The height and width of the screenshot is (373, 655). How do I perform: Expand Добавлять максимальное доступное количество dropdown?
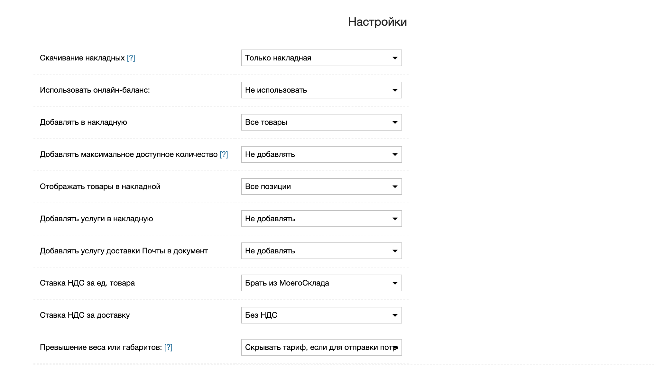pyautogui.click(x=321, y=154)
